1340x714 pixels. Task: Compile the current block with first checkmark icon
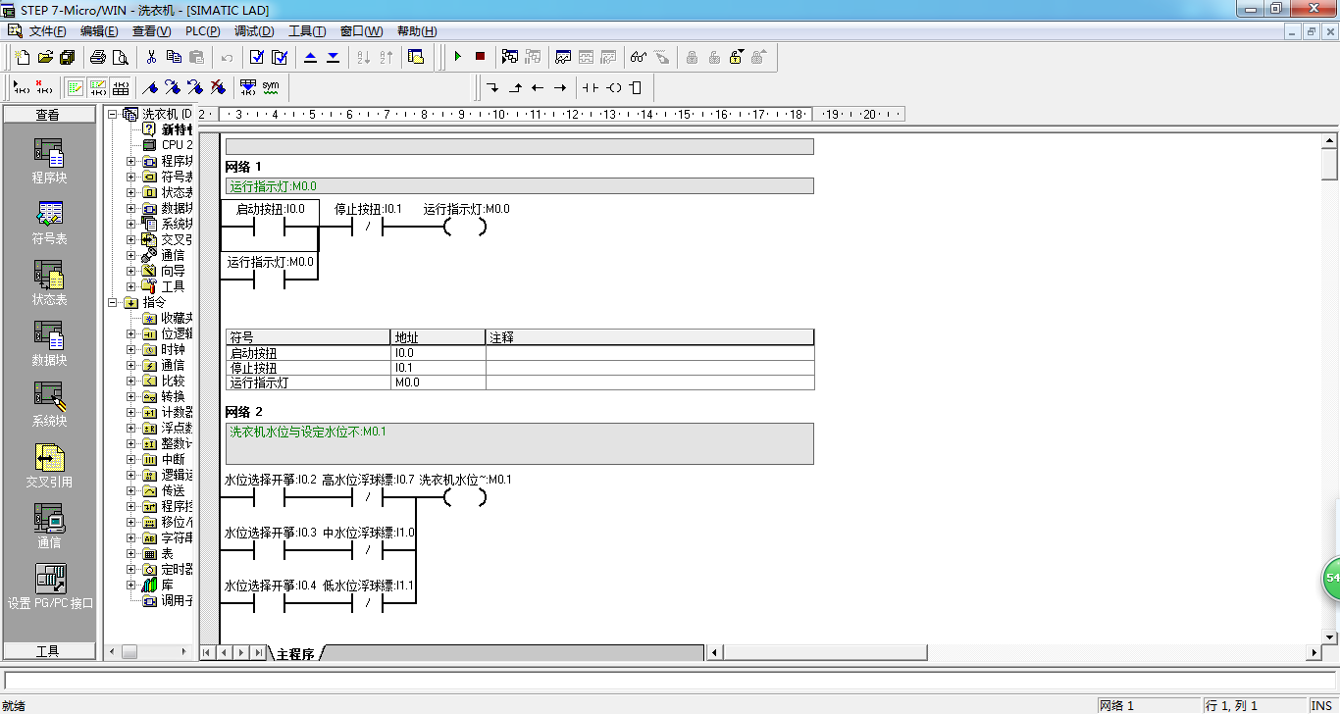[257, 57]
